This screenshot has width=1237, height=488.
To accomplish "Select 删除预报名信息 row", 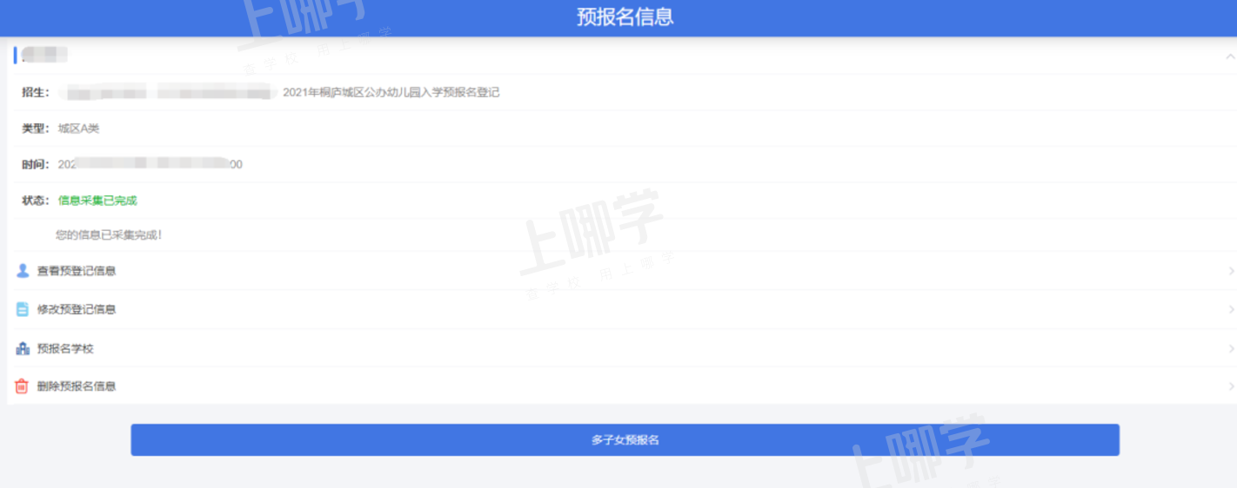I will (622, 386).
